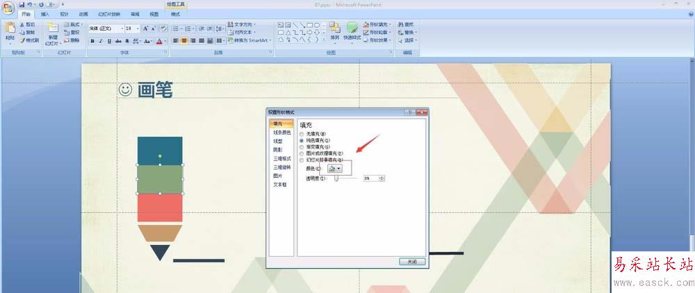This screenshot has width=695, height=293.
Task: Select the red rectangle of the pencil
Action: point(160,208)
